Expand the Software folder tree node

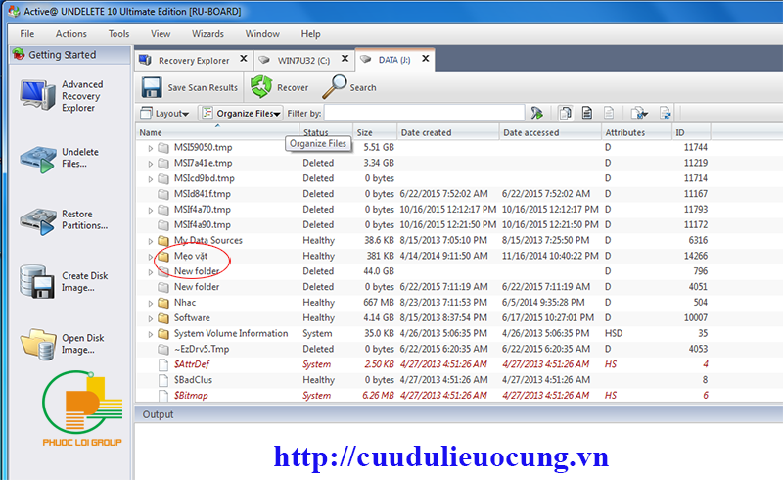151,318
